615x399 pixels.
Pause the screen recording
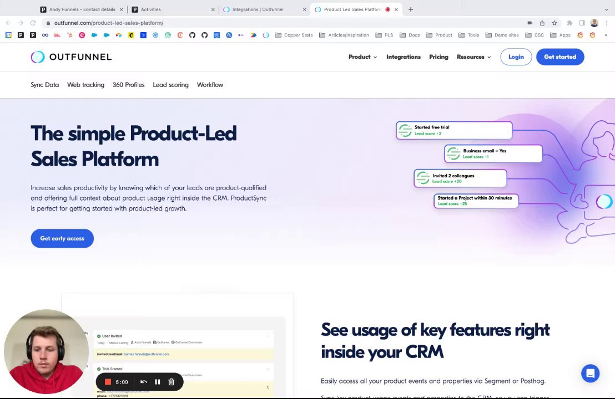[157, 382]
